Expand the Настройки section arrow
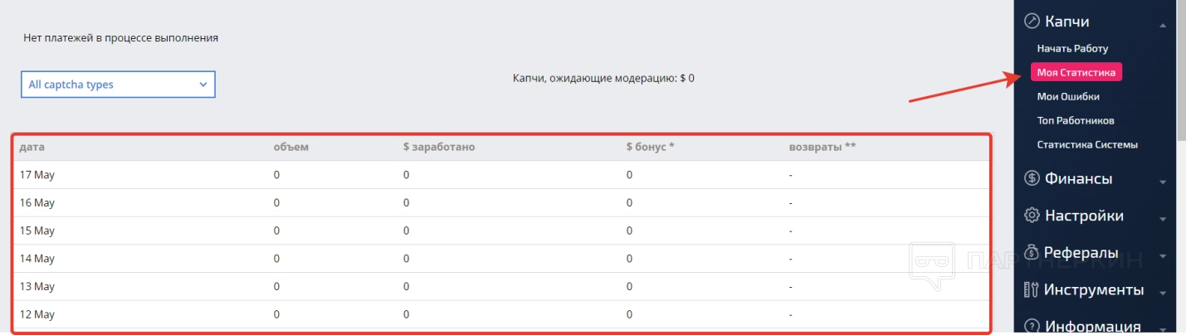This screenshot has width=1186, height=335. point(1163,219)
